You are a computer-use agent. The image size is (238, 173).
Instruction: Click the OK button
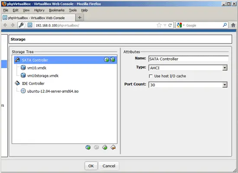[91, 166]
